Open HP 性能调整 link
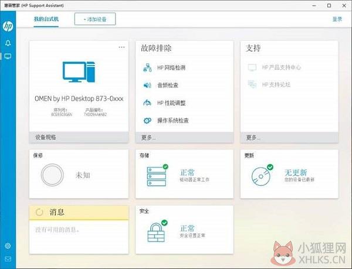This screenshot has width=352, height=269. tap(171, 103)
